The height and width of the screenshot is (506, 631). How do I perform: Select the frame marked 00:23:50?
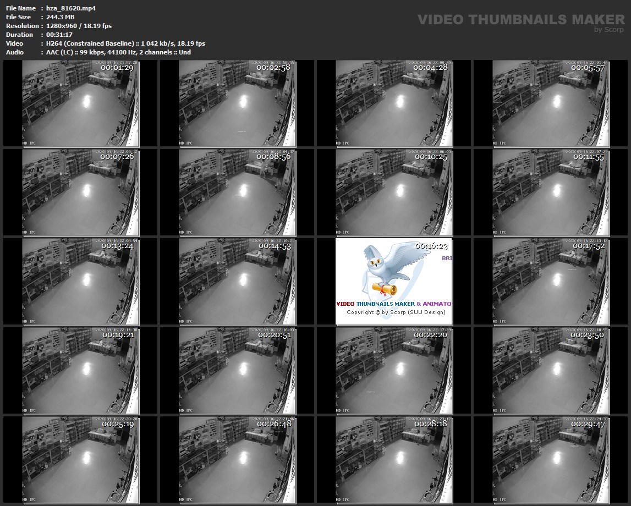pyautogui.click(x=550, y=370)
